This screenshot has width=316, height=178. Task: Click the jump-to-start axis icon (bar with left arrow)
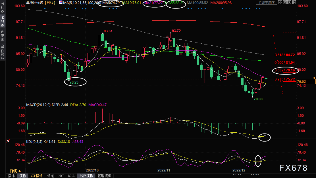[x=285, y=3]
